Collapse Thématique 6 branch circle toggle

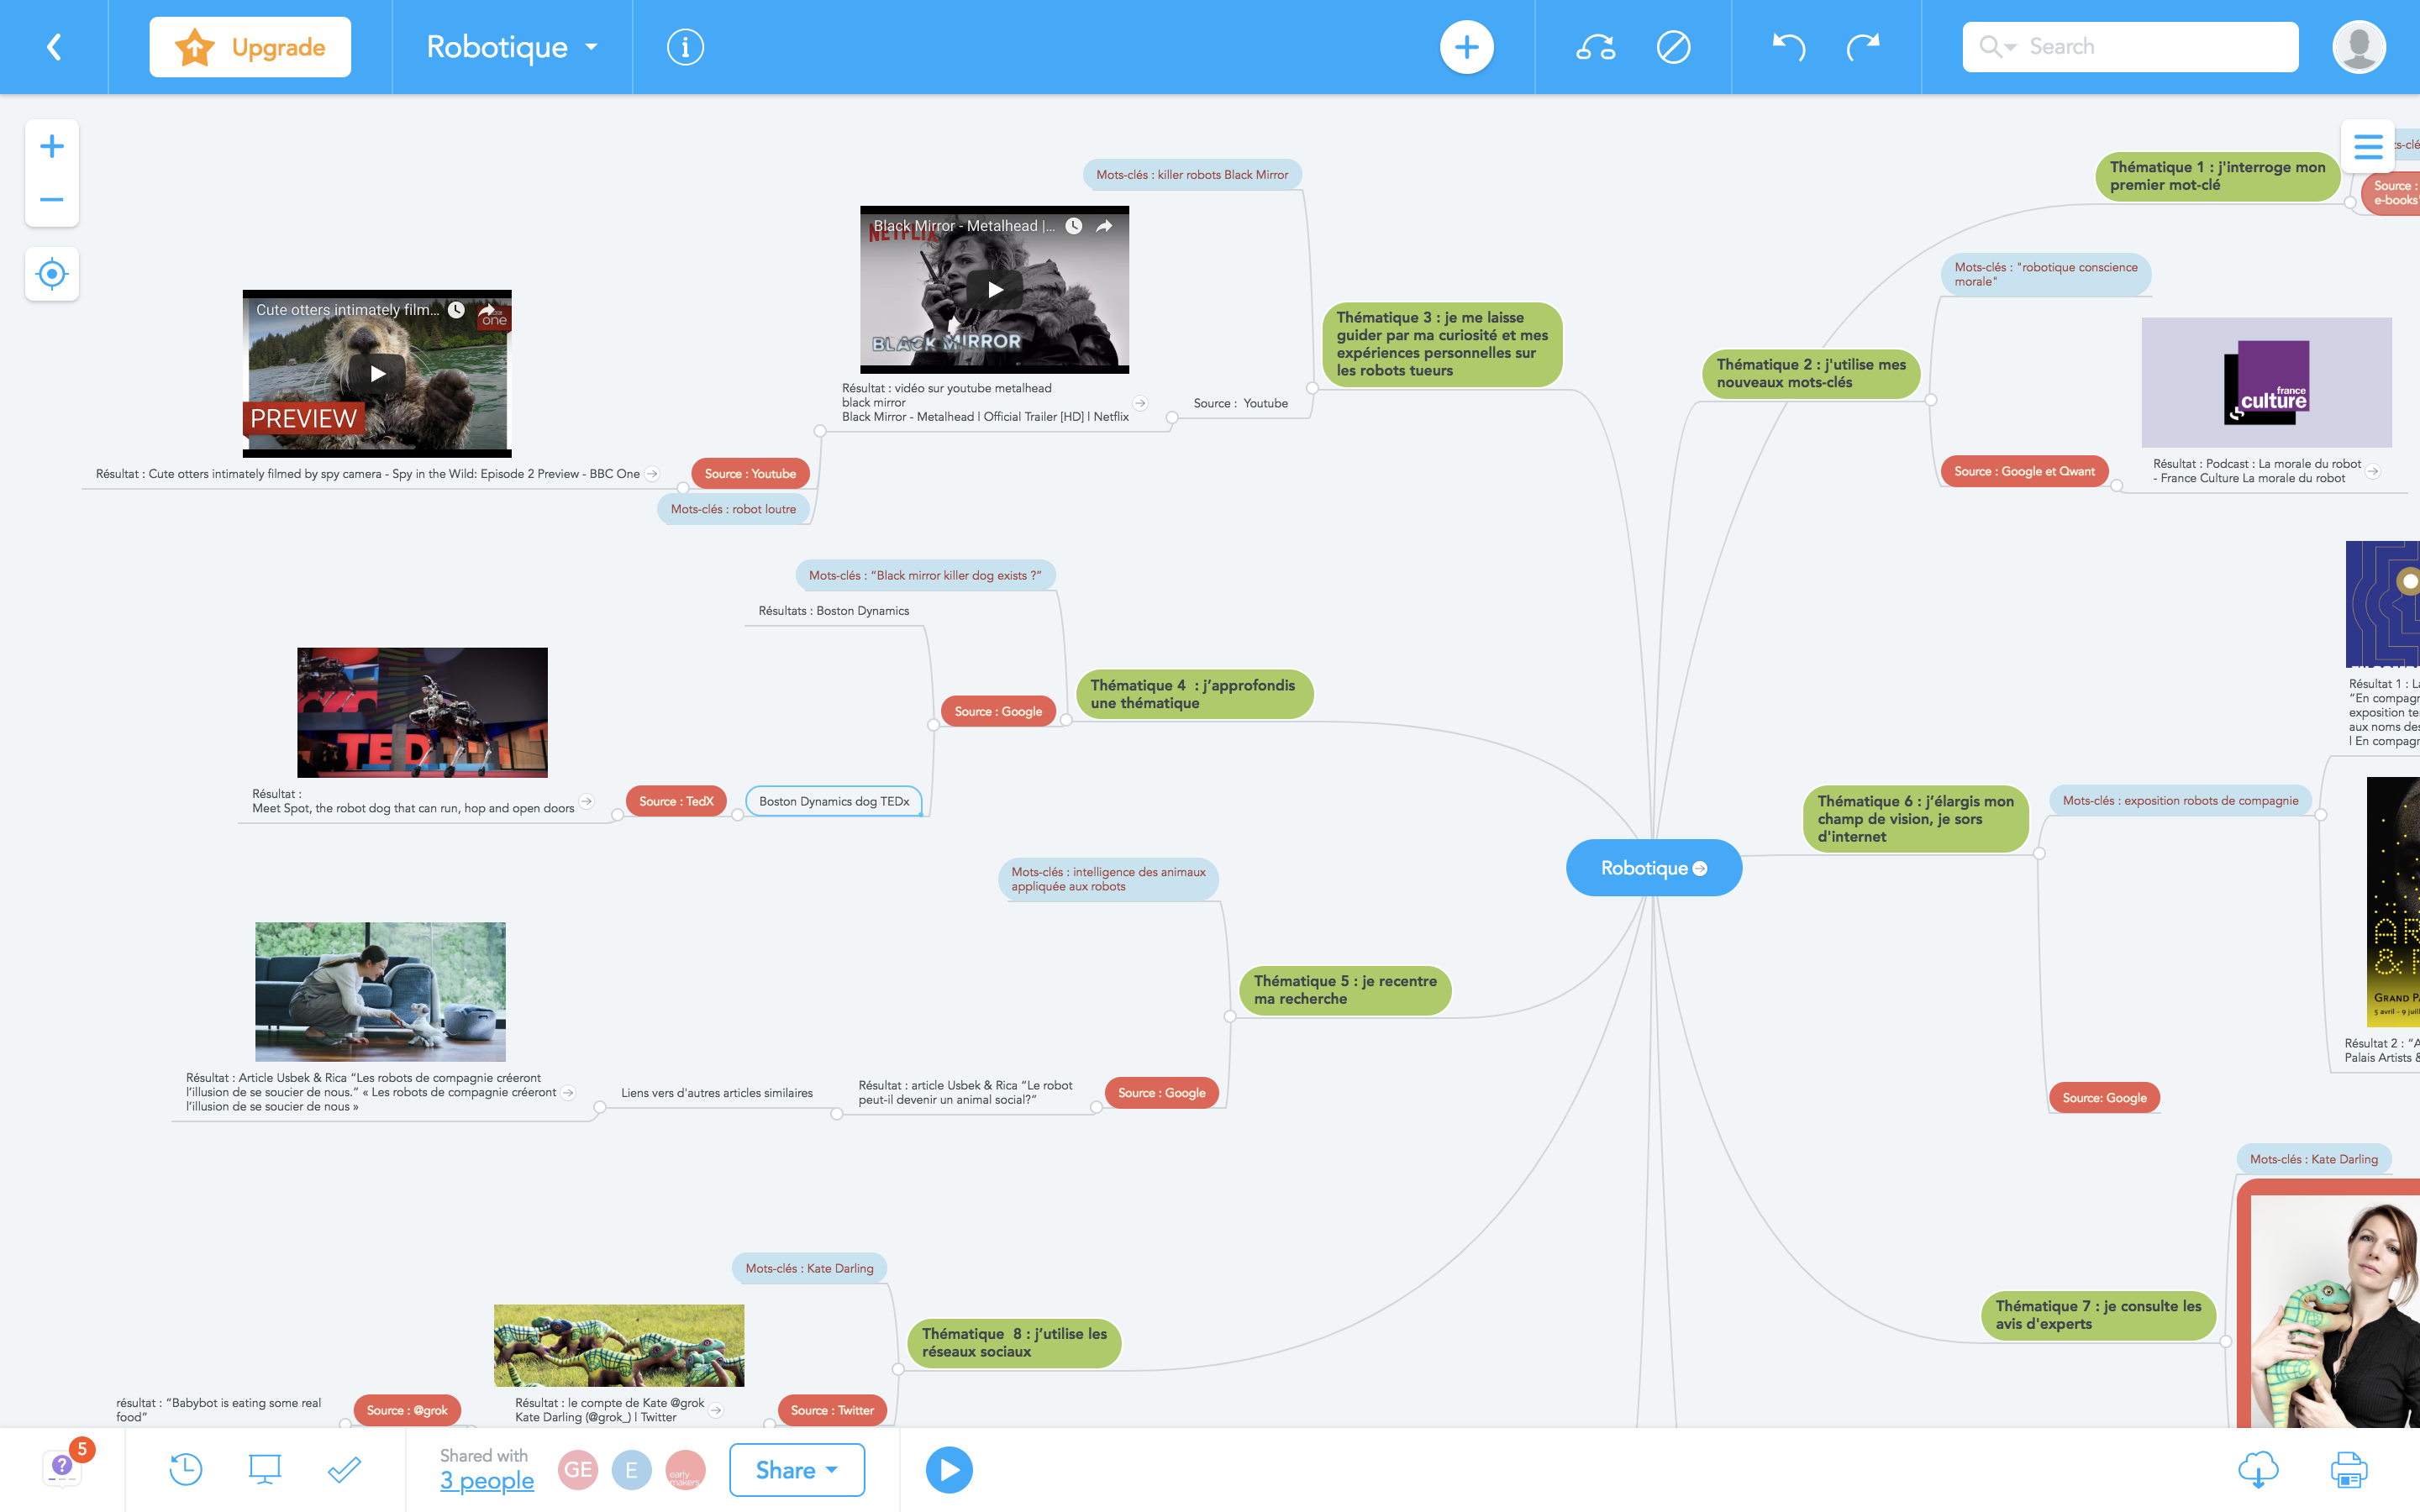click(2039, 854)
